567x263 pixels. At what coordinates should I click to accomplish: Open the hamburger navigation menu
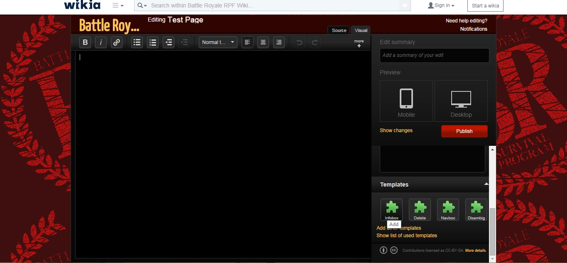click(118, 5)
